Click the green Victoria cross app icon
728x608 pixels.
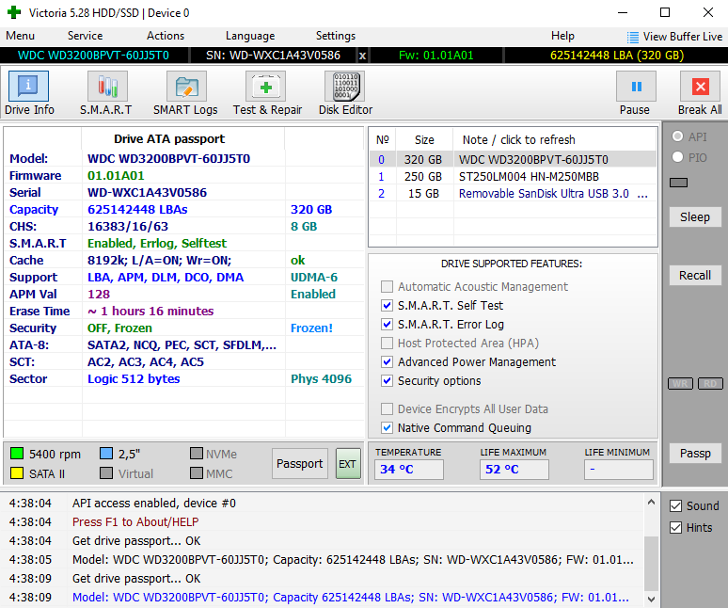tap(14, 12)
